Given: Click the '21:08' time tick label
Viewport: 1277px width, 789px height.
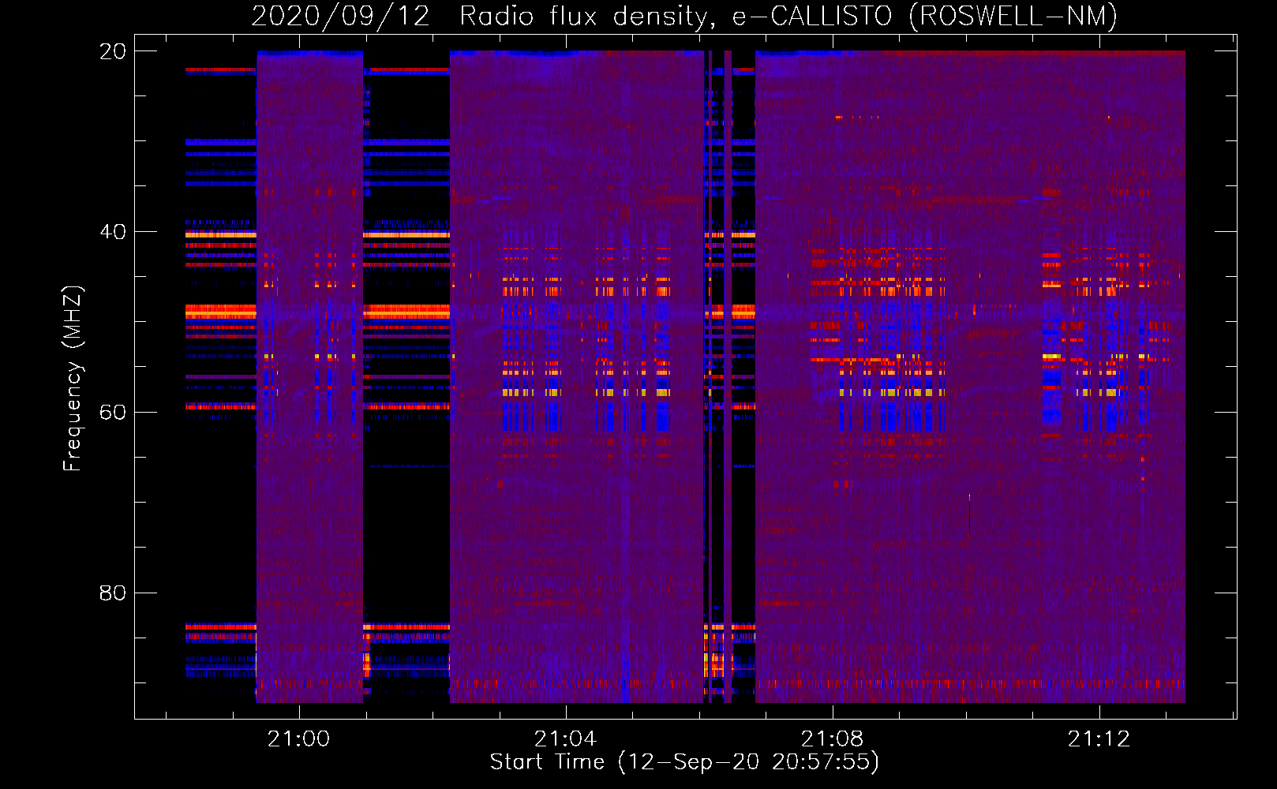Looking at the screenshot, I should point(832,739).
